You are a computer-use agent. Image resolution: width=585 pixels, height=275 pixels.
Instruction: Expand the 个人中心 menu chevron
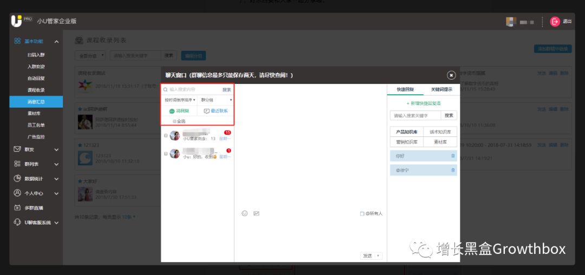click(56, 194)
